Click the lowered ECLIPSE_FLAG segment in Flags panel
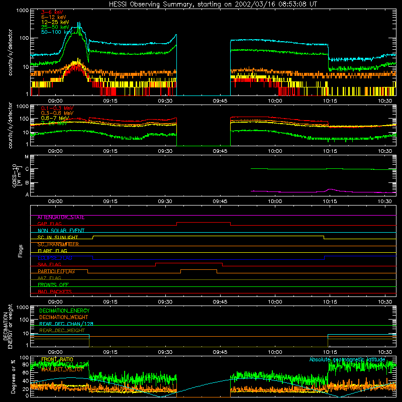The width and height of the screenshot is (402, 402). click(x=209, y=259)
